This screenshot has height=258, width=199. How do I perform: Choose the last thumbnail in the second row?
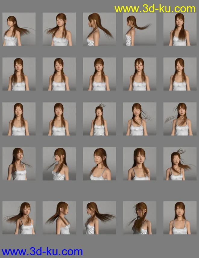(180, 74)
